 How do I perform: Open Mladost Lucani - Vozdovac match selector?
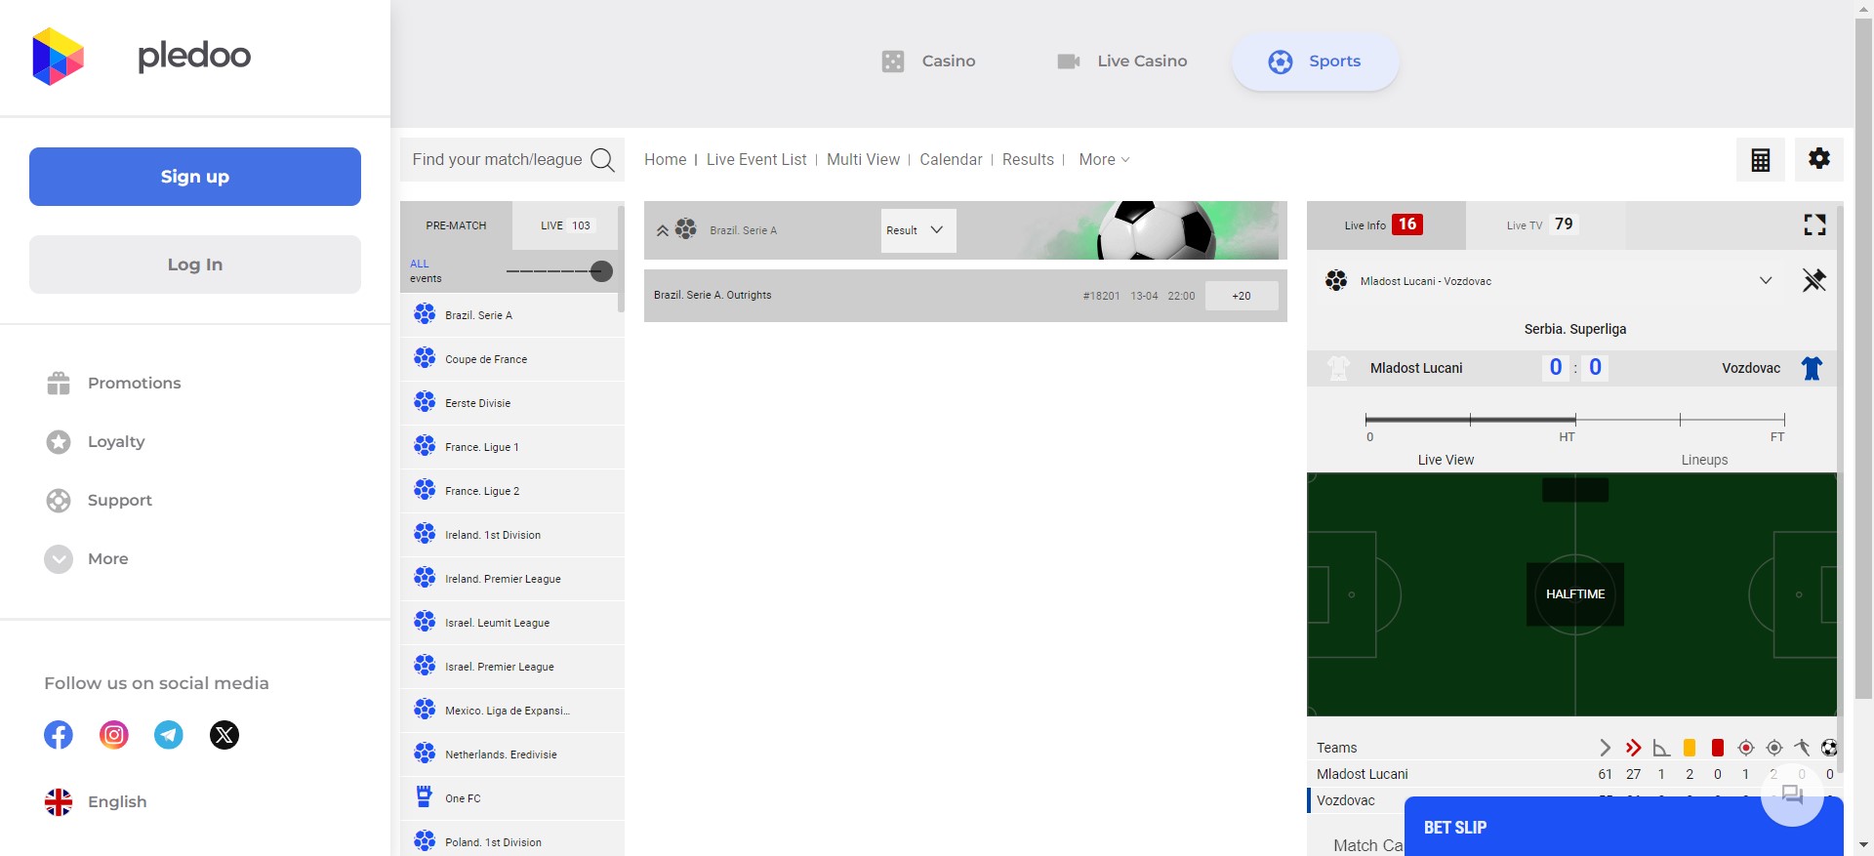click(x=1552, y=281)
